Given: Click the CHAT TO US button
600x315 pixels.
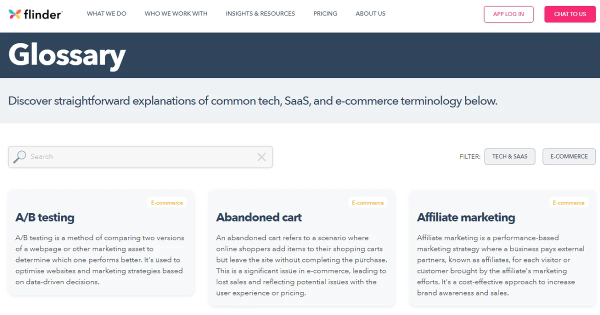Looking at the screenshot, I should (x=570, y=14).
